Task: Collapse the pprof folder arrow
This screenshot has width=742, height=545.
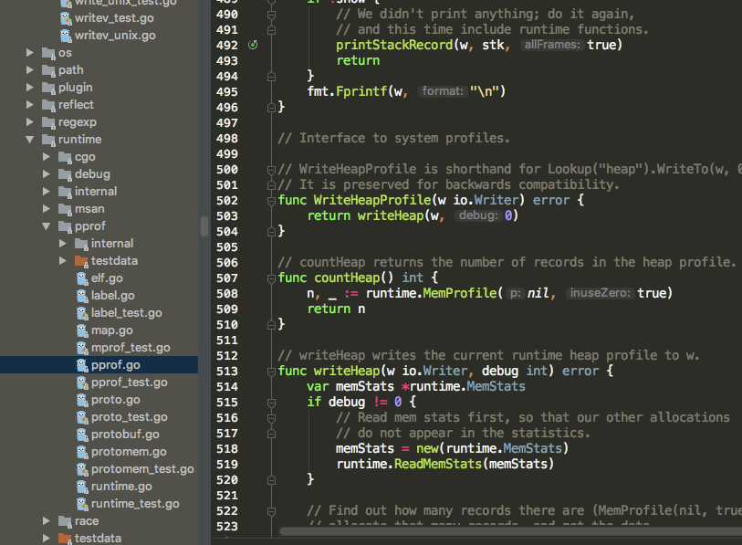Action: (47, 226)
